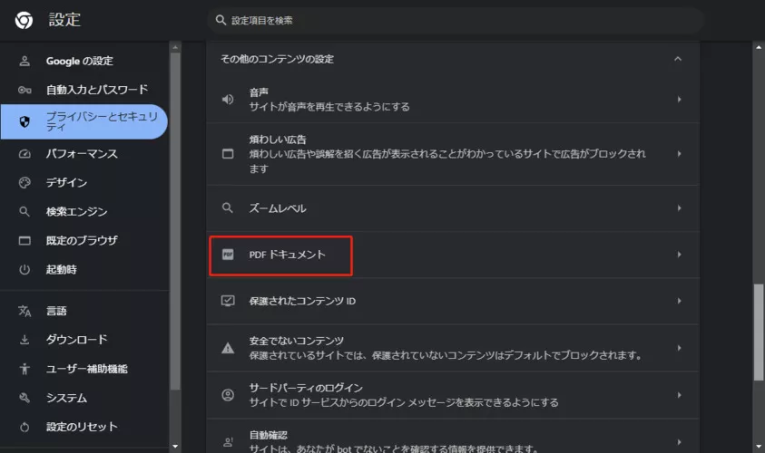Click the person icon for 自動確認
Viewport: 765px width, 453px height.
(228, 442)
